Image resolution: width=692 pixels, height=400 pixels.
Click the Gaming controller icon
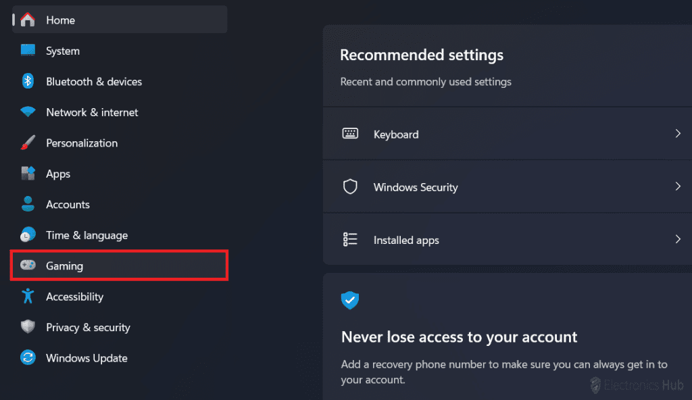[x=28, y=266]
